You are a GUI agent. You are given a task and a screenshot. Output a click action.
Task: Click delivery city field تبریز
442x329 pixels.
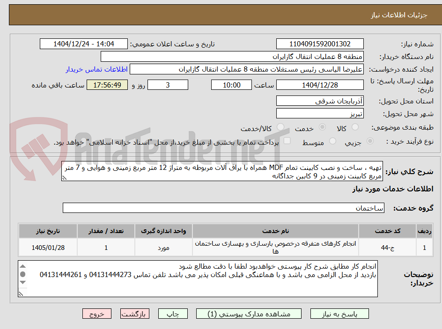coord(320,114)
